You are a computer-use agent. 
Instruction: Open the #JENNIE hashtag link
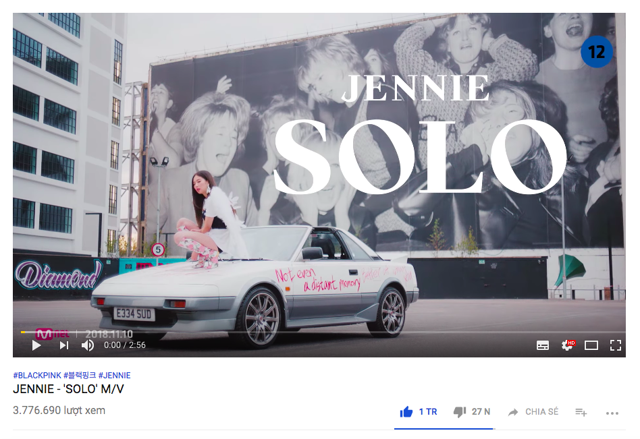coord(114,376)
